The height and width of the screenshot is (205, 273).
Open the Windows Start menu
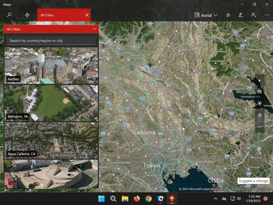(101, 199)
